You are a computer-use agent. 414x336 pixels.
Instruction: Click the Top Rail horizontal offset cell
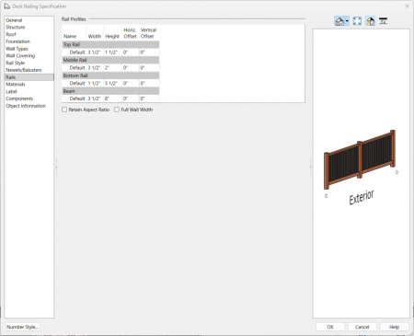[131, 52]
